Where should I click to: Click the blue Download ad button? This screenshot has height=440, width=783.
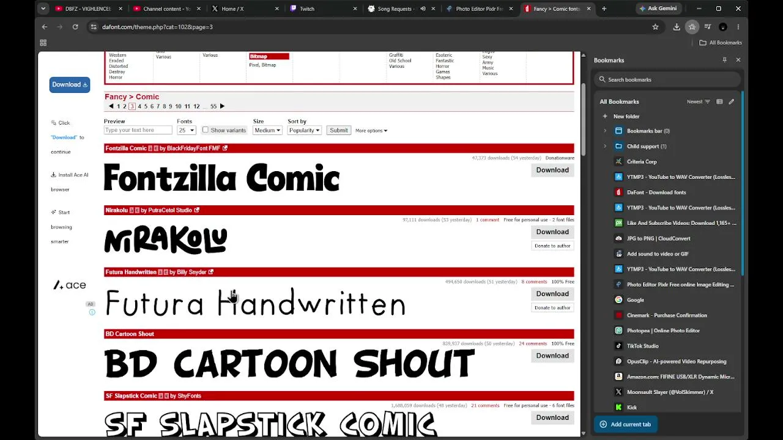(x=70, y=84)
